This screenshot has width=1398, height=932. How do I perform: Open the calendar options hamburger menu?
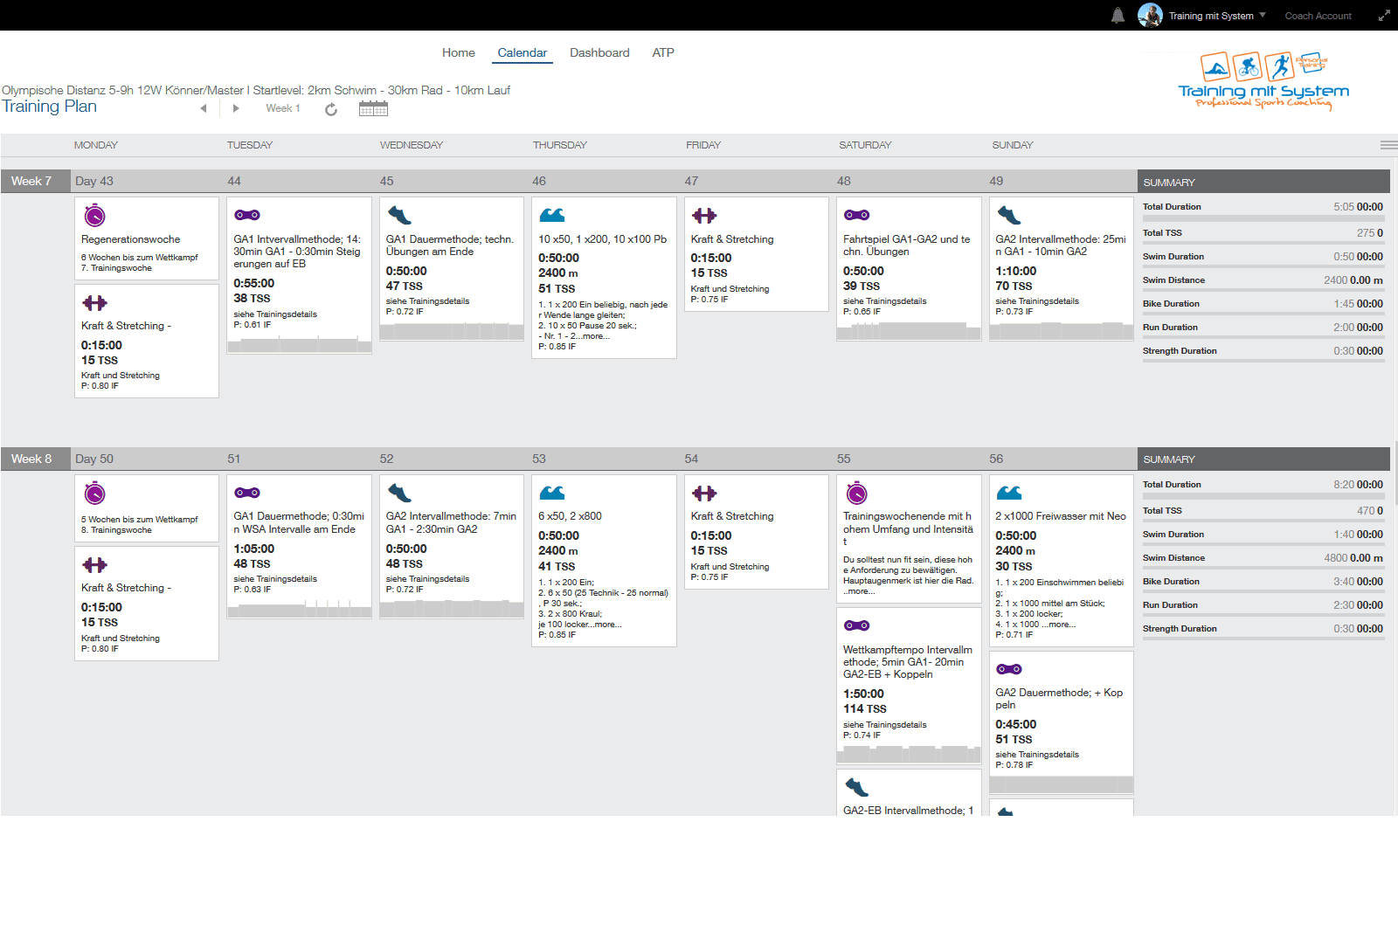[x=1388, y=145]
